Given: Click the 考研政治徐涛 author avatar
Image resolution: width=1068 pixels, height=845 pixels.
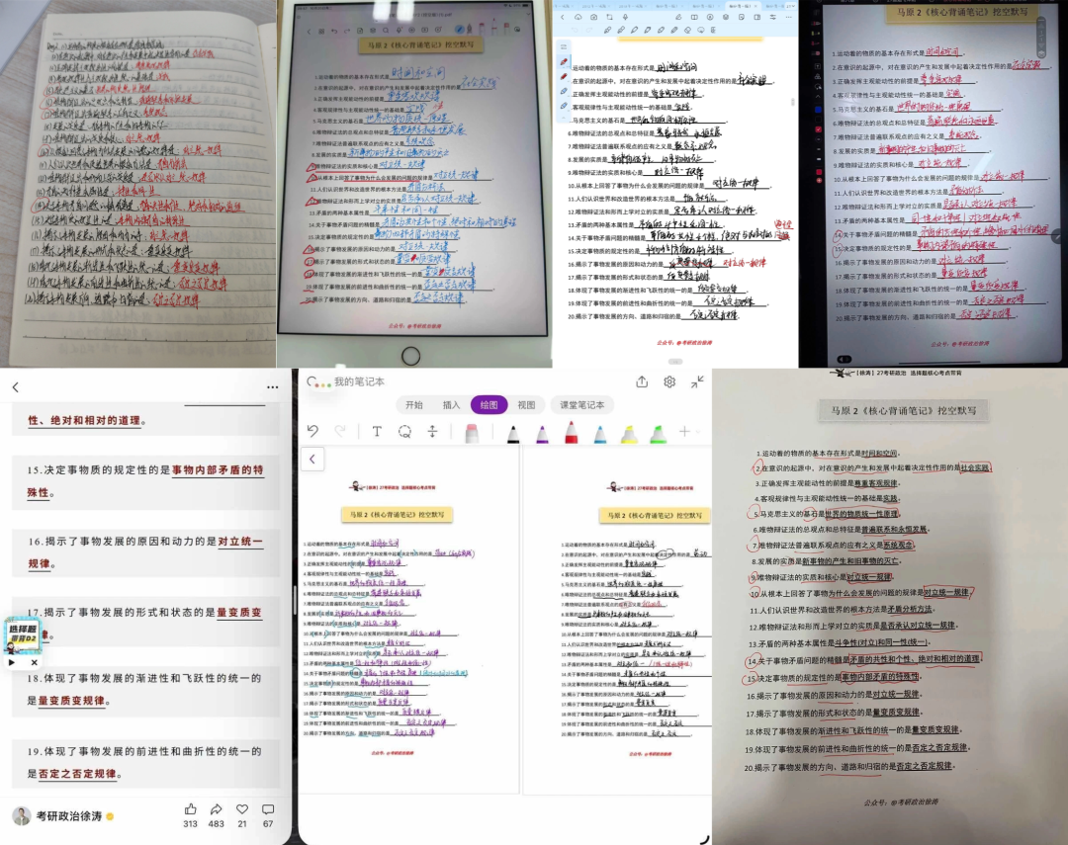Looking at the screenshot, I should point(22,815).
